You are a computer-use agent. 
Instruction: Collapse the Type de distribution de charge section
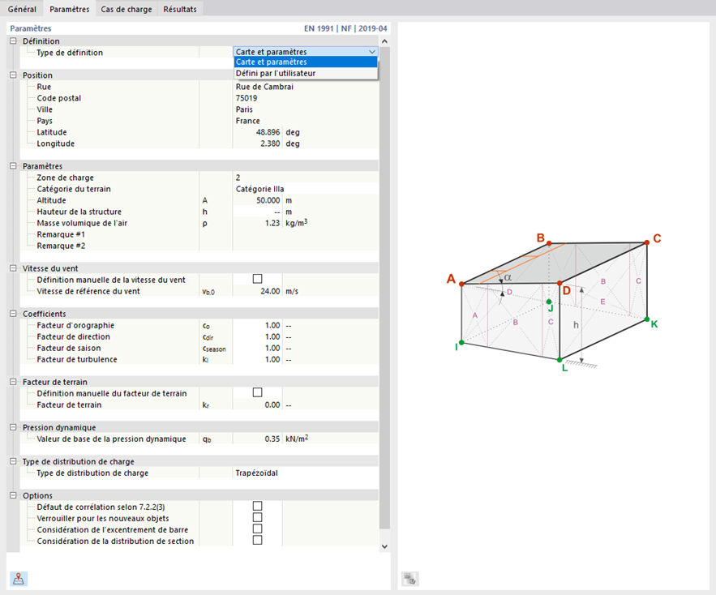point(13,461)
